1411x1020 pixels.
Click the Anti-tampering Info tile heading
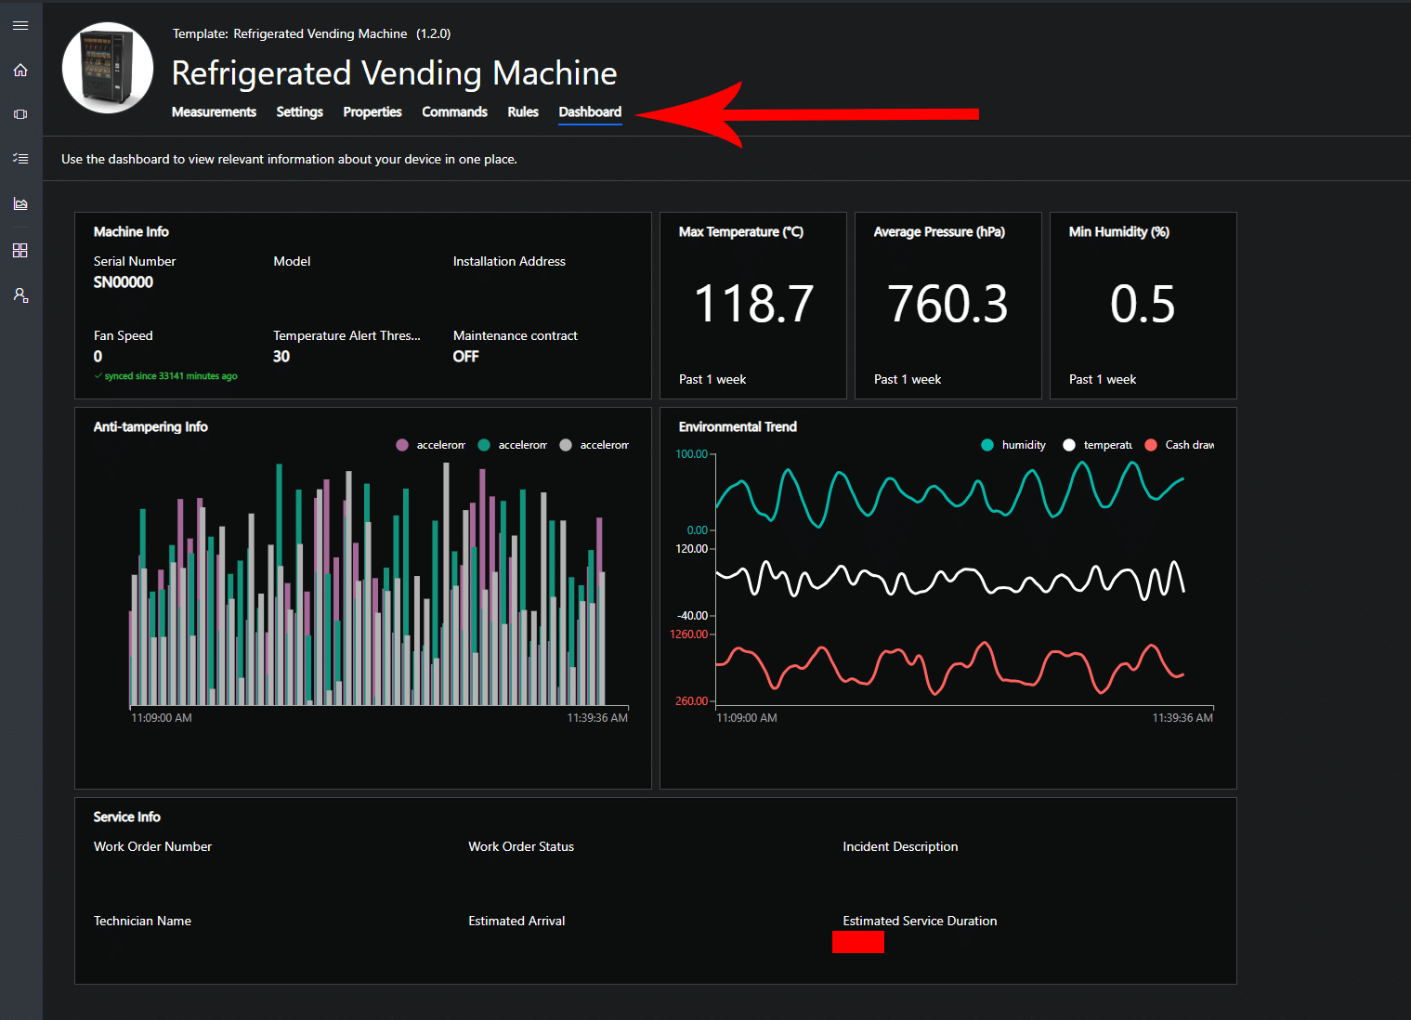pyautogui.click(x=150, y=426)
